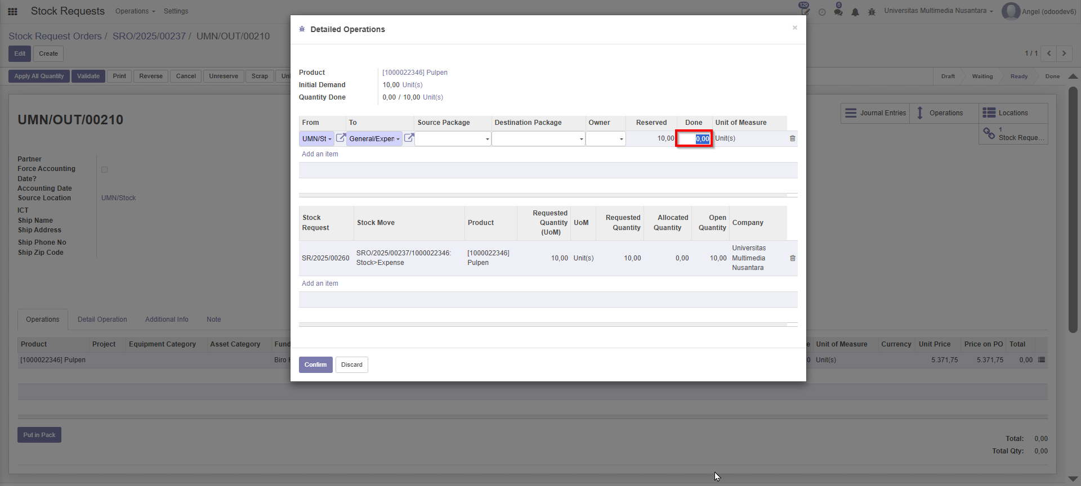Delete the operation line with trash icon

click(x=792, y=138)
